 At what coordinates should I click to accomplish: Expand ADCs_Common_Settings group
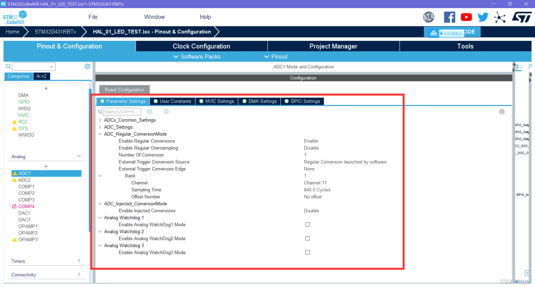pos(100,120)
